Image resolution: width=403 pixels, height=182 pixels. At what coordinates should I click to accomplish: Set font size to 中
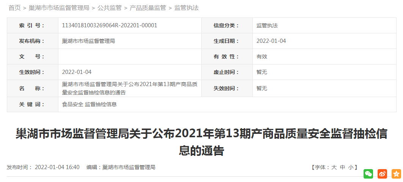(x=343, y=167)
